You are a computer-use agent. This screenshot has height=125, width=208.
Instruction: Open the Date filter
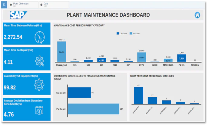coord(54,5)
